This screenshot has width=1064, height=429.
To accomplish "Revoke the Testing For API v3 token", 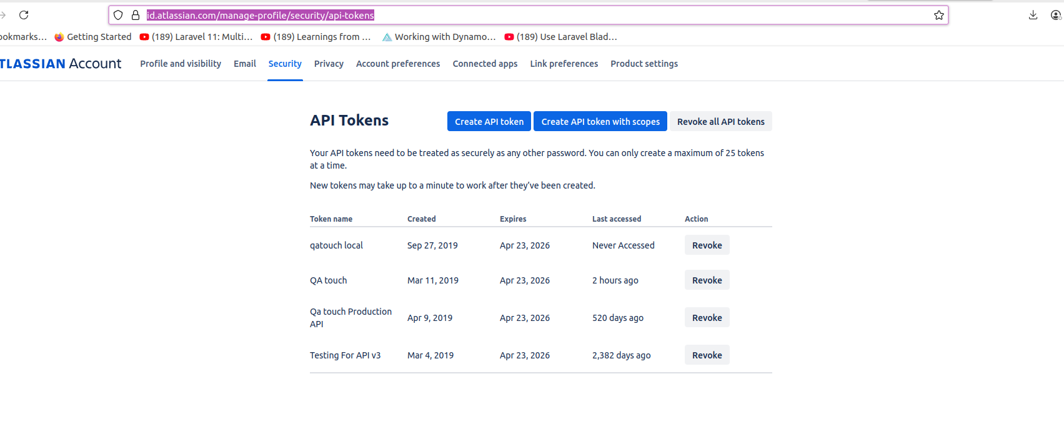I will tap(707, 355).
